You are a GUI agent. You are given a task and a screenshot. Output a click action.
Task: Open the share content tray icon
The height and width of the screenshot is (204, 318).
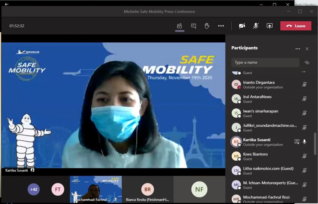click(x=270, y=26)
